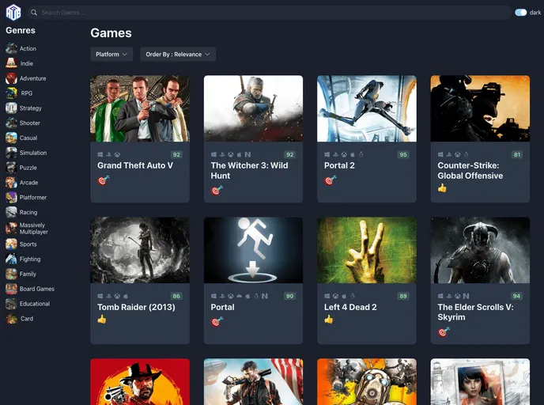Screen dimensions: 544x405
Task: Open the Red Dead Redemption cover with red background
Action: click(x=140, y=382)
